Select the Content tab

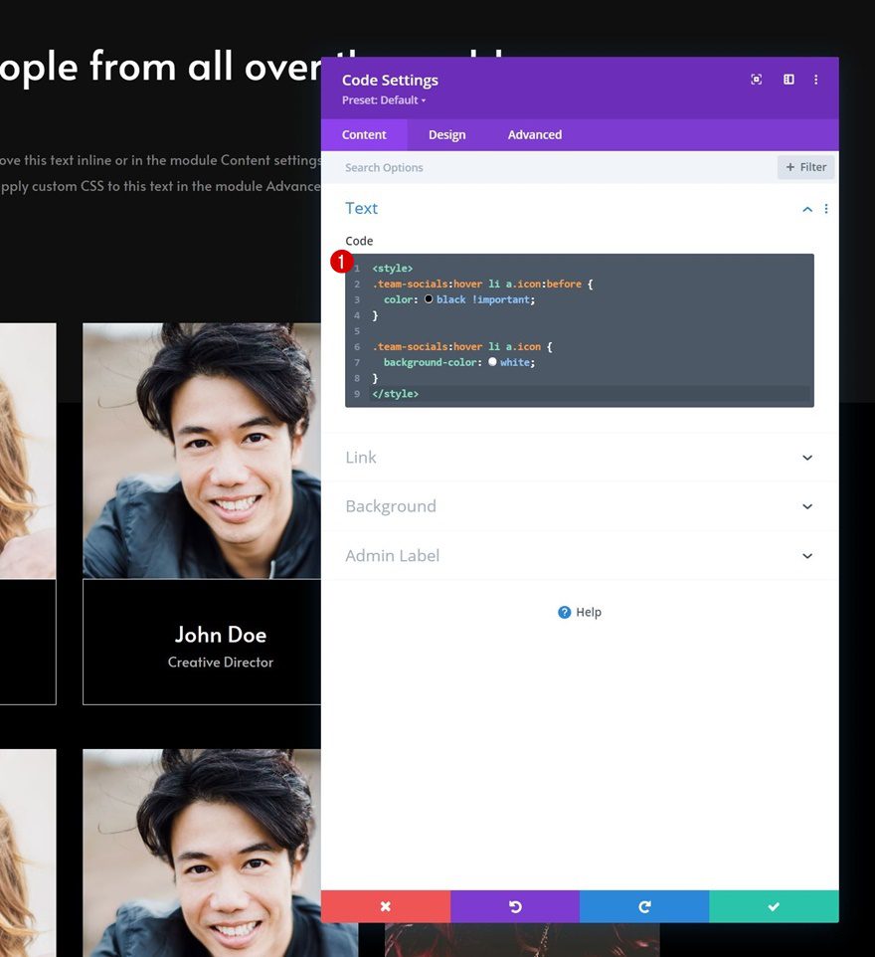pyautogui.click(x=364, y=134)
